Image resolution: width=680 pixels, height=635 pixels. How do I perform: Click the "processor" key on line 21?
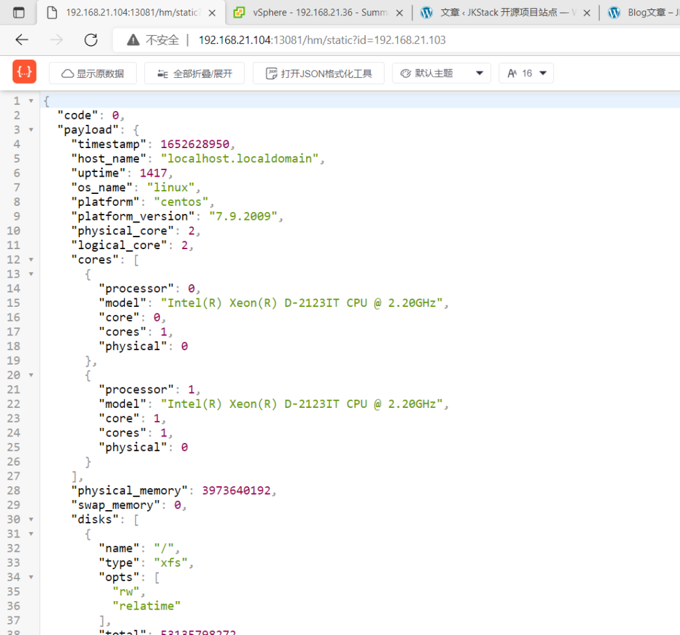(x=136, y=389)
